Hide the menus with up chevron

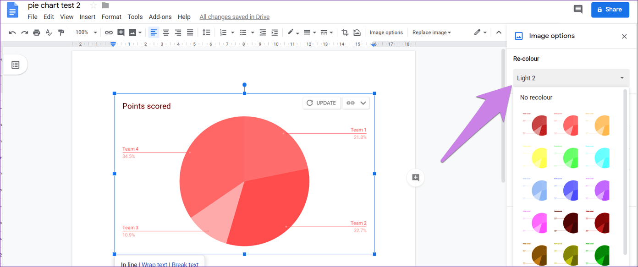499,33
